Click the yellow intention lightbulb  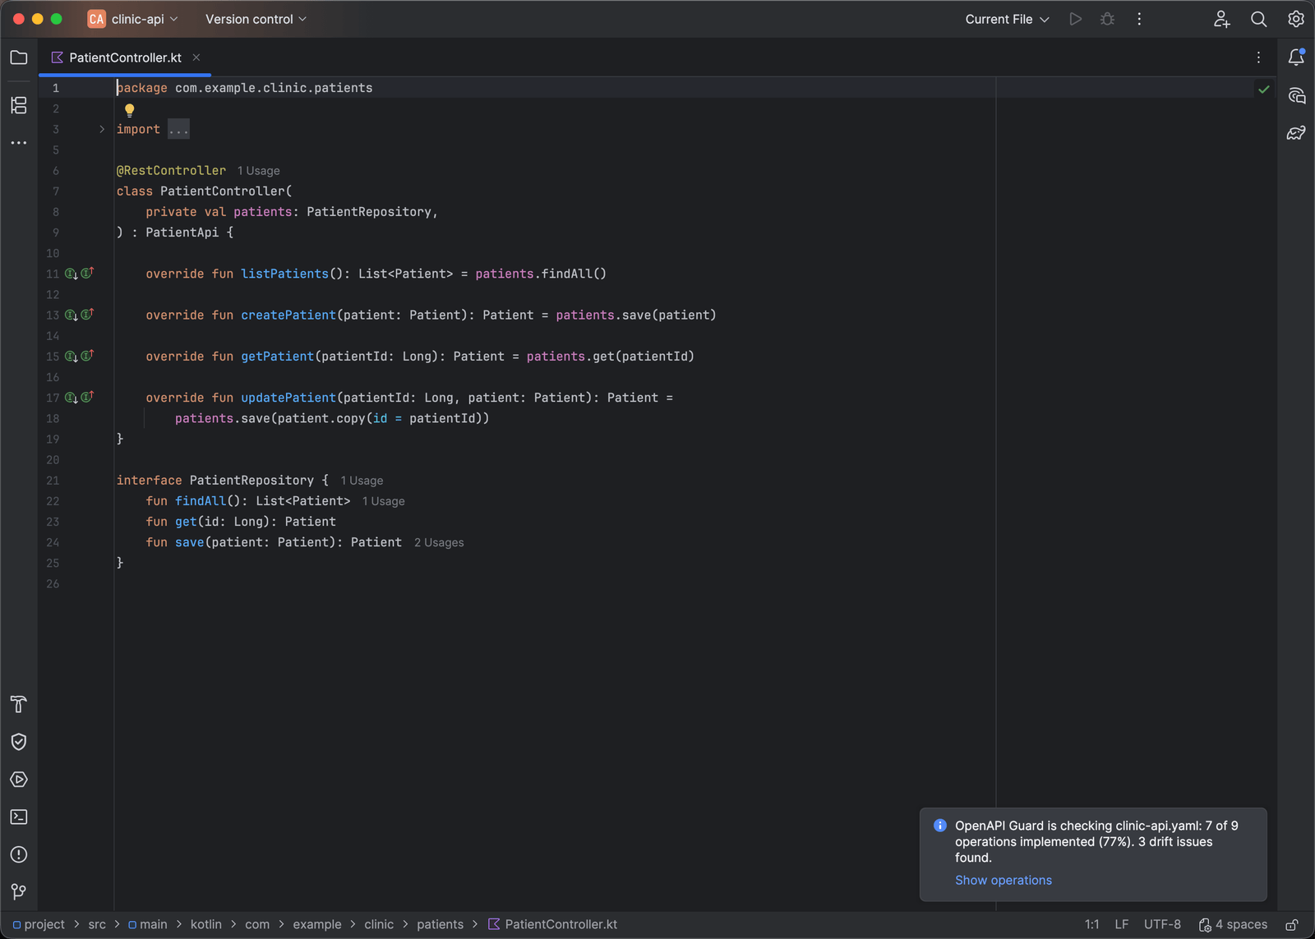pyautogui.click(x=129, y=109)
